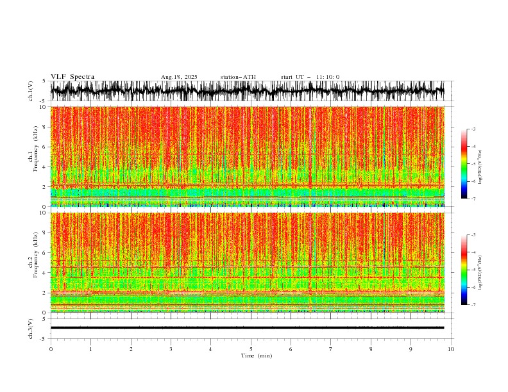Click the log(PSD) label beside ch.1 color bar

click(480, 167)
